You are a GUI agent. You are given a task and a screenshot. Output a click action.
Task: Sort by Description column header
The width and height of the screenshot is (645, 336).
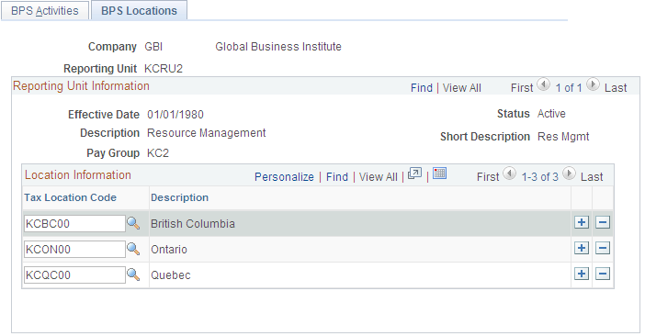point(179,197)
